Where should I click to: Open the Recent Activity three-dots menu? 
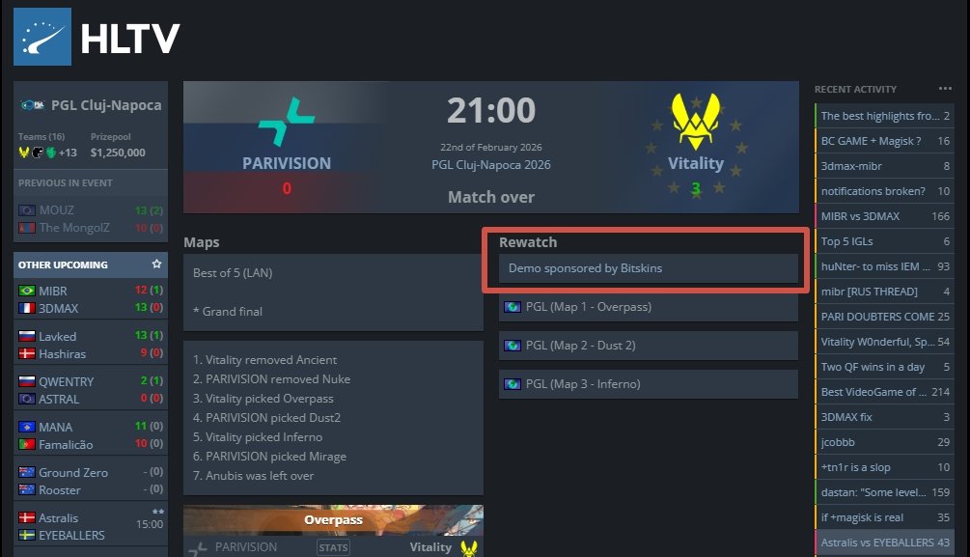[945, 89]
